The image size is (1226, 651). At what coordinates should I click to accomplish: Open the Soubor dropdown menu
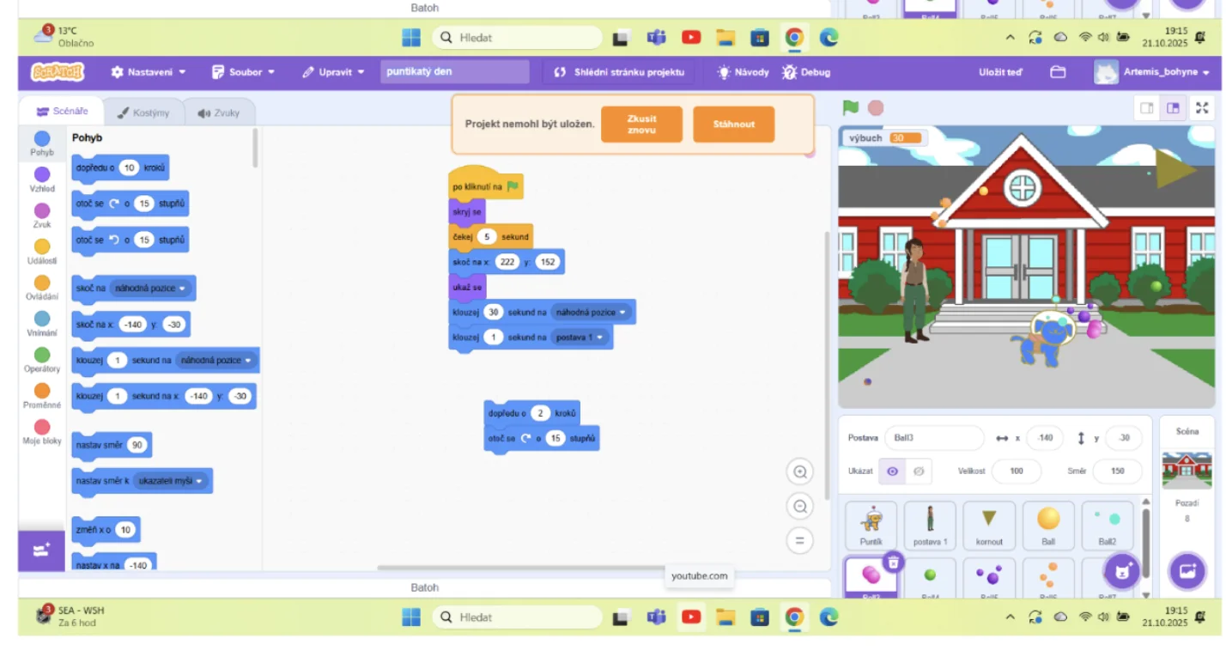tap(244, 72)
